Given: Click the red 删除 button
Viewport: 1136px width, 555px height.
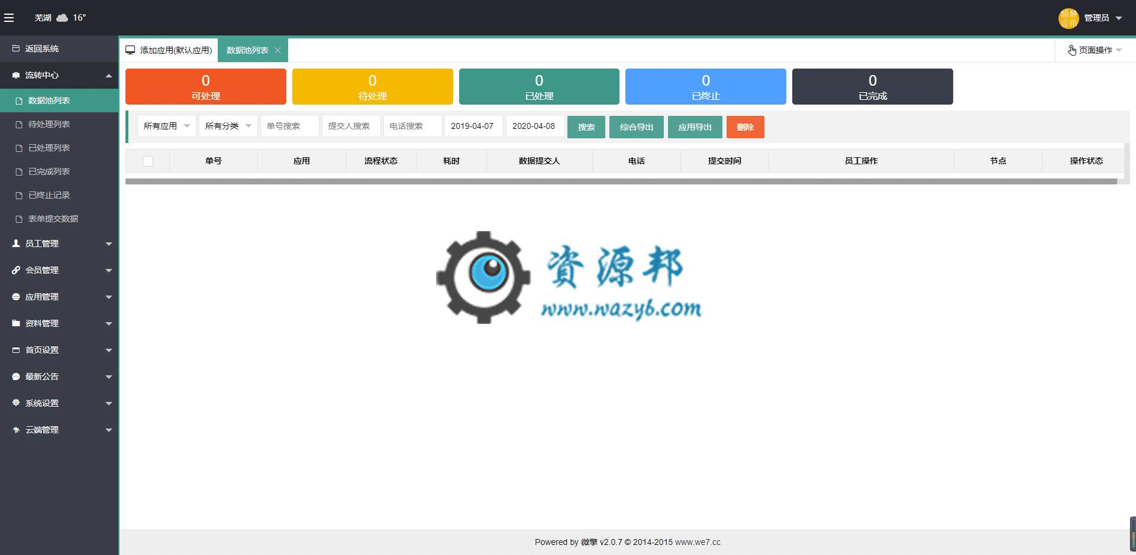Looking at the screenshot, I should point(745,127).
